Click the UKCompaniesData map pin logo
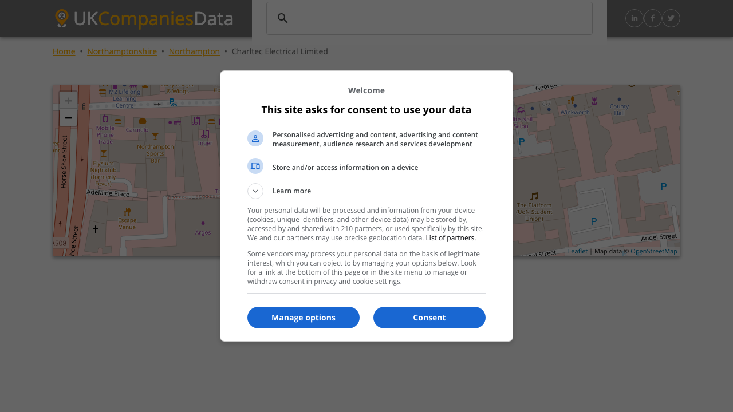The width and height of the screenshot is (733, 412). [62, 18]
